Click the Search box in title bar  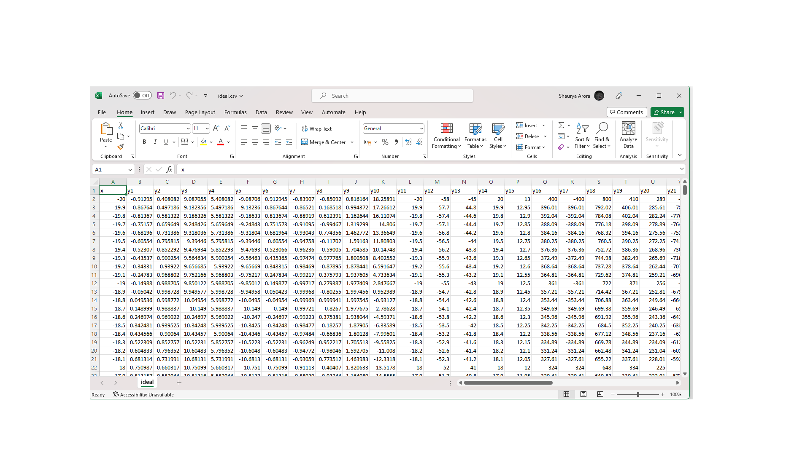[392, 96]
